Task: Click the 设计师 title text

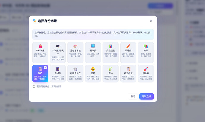Action: pyautogui.click(x=128, y=50)
